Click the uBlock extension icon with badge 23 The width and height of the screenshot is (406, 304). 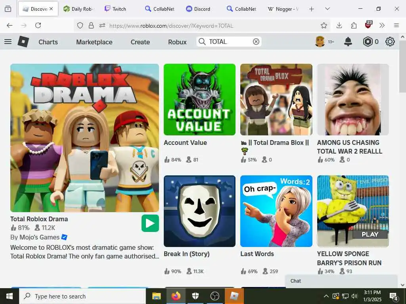[x=368, y=25]
